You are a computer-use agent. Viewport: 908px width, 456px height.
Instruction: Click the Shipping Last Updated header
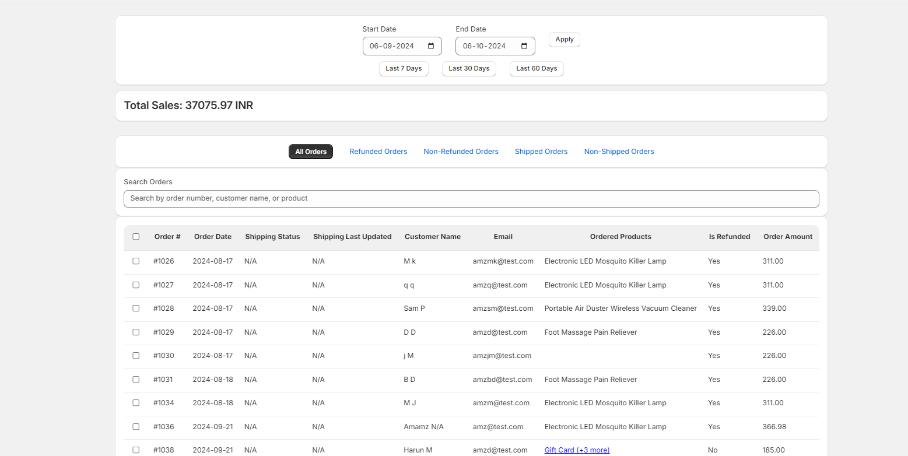(x=352, y=237)
